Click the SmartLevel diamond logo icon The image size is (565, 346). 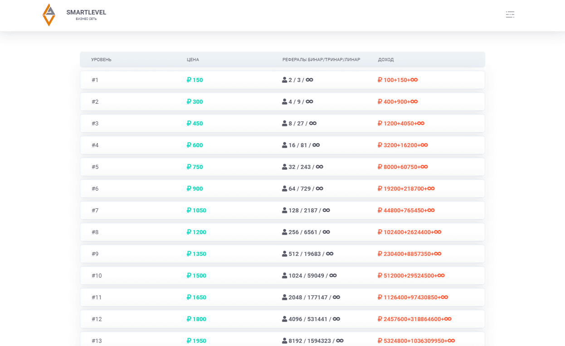pyautogui.click(x=49, y=15)
